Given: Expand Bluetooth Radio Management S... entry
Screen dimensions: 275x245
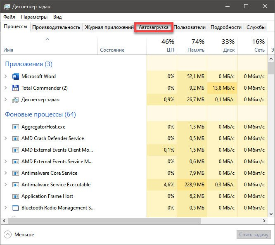Looking at the screenshot, I should (6, 208).
